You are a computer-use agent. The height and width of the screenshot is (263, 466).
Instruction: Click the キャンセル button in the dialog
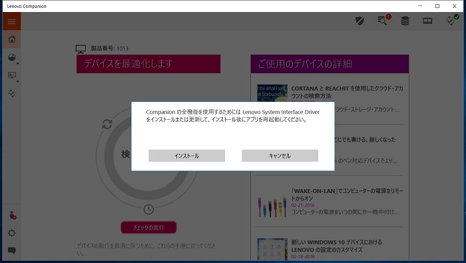[x=280, y=156]
